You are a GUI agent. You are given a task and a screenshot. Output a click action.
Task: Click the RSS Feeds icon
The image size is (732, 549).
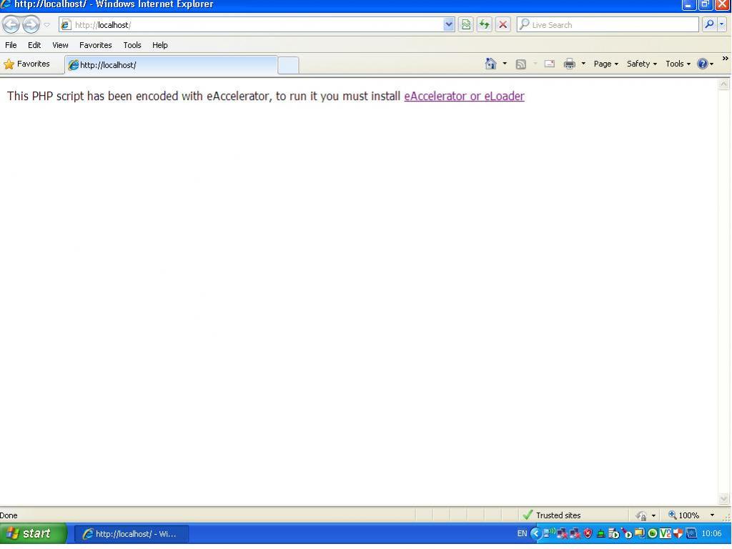point(522,64)
